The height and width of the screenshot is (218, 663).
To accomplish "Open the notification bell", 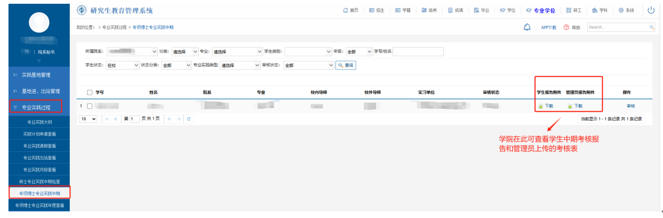I will (x=527, y=27).
